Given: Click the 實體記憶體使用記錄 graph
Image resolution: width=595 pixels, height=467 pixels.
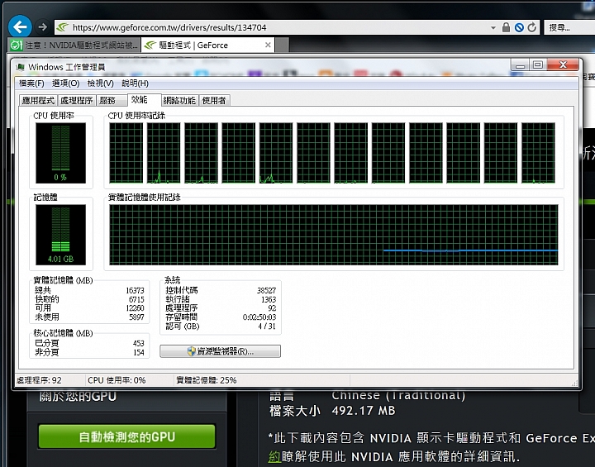Looking at the screenshot, I should pyautogui.click(x=334, y=234).
